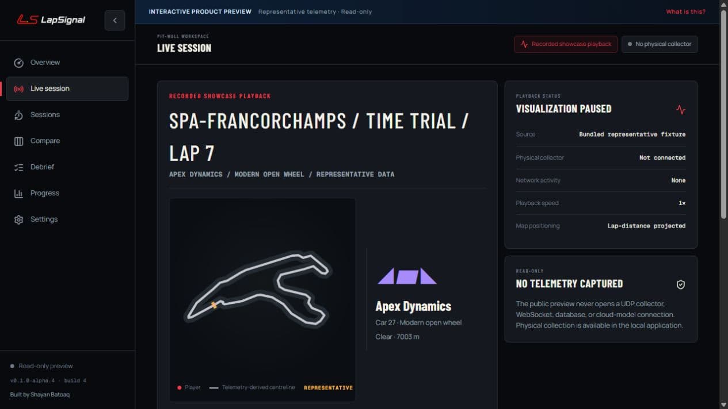This screenshot has height=409, width=728.
Task: Click the Debrief checklist icon
Action: tap(18, 167)
